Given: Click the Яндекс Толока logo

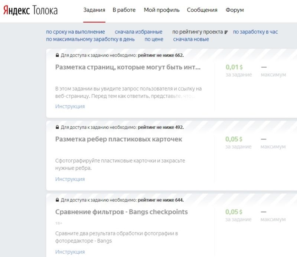Looking at the screenshot, I should 30,10.
